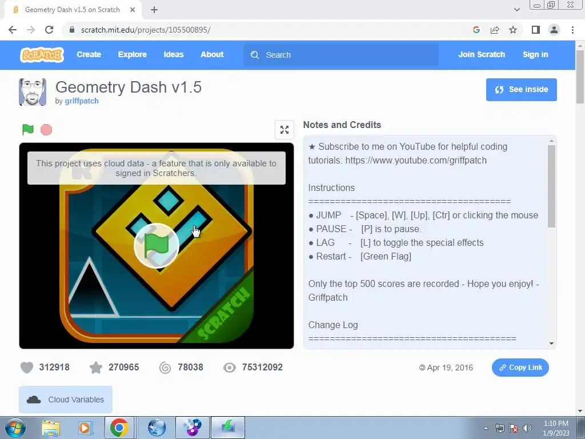Click the love heart icon
The image size is (585, 439).
click(27, 368)
